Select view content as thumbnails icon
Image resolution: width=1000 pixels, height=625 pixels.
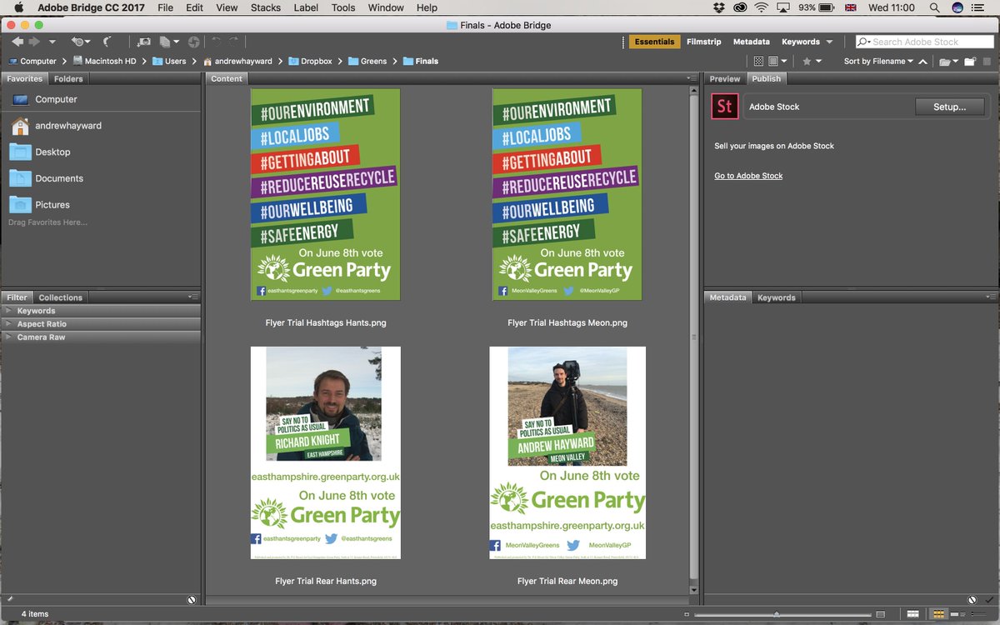(x=937, y=614)
